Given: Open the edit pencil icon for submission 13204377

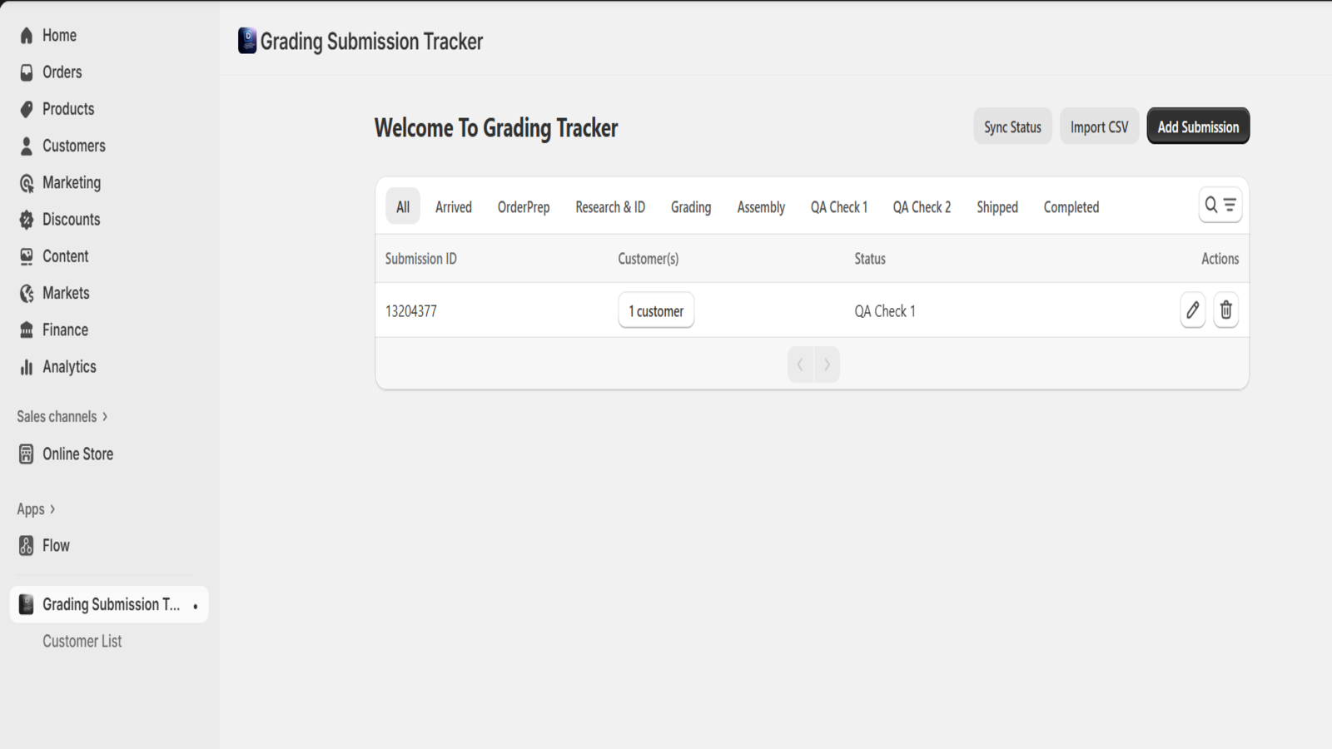Looking at the screenshot, I should 1192,310.
